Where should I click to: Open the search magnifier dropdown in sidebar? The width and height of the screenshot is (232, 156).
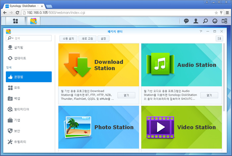click(x=10, y=38)
